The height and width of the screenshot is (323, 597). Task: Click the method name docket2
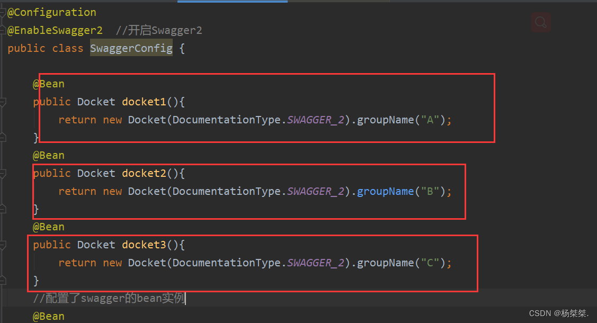144,174
